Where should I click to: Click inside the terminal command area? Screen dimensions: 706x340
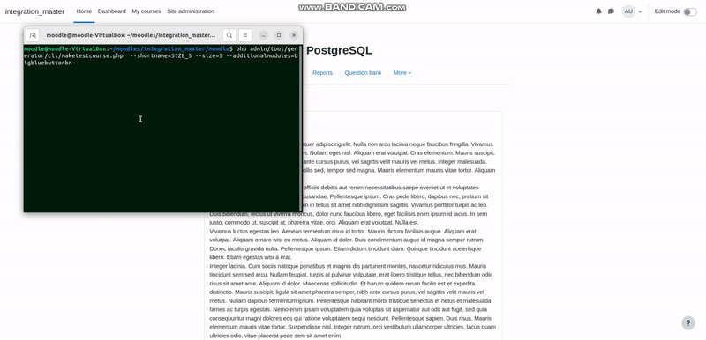point(161,128)
